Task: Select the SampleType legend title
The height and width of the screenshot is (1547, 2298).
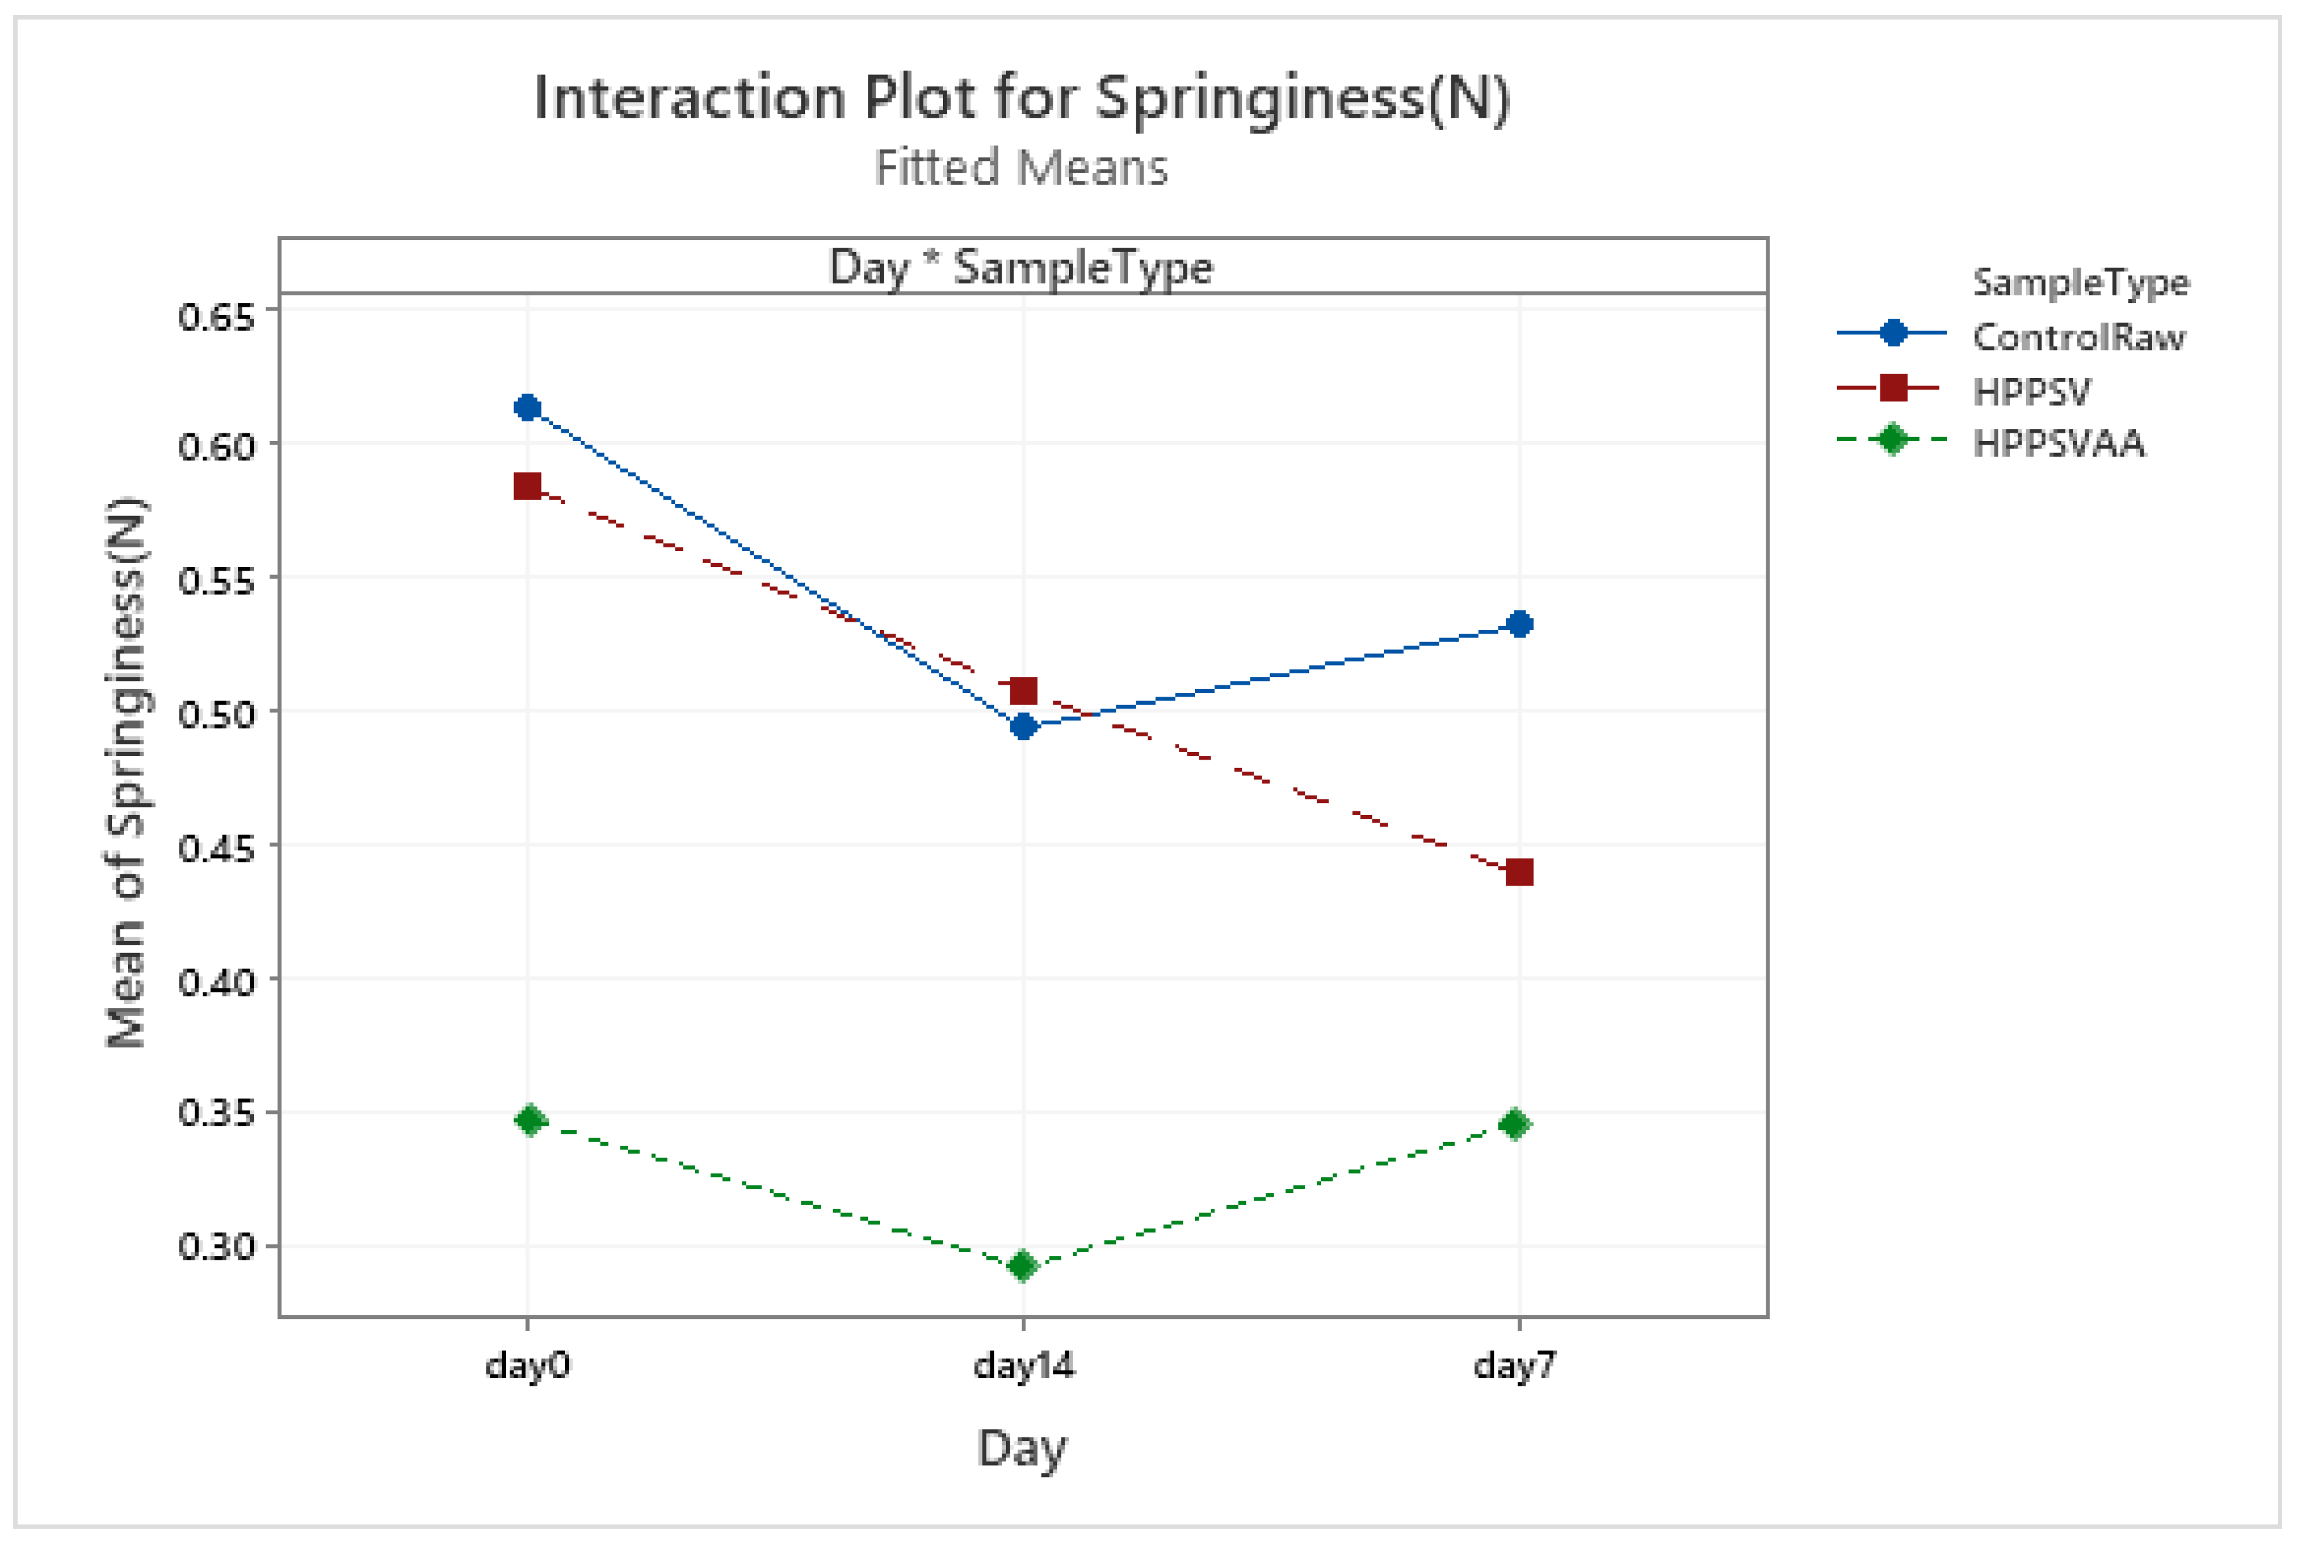Action: [x=2080, y=283]
